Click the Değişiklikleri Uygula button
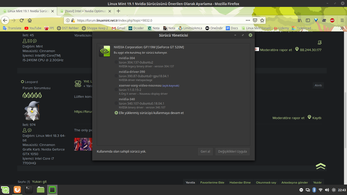The width and height of the screenshot is (347, 195). (232, 151)
